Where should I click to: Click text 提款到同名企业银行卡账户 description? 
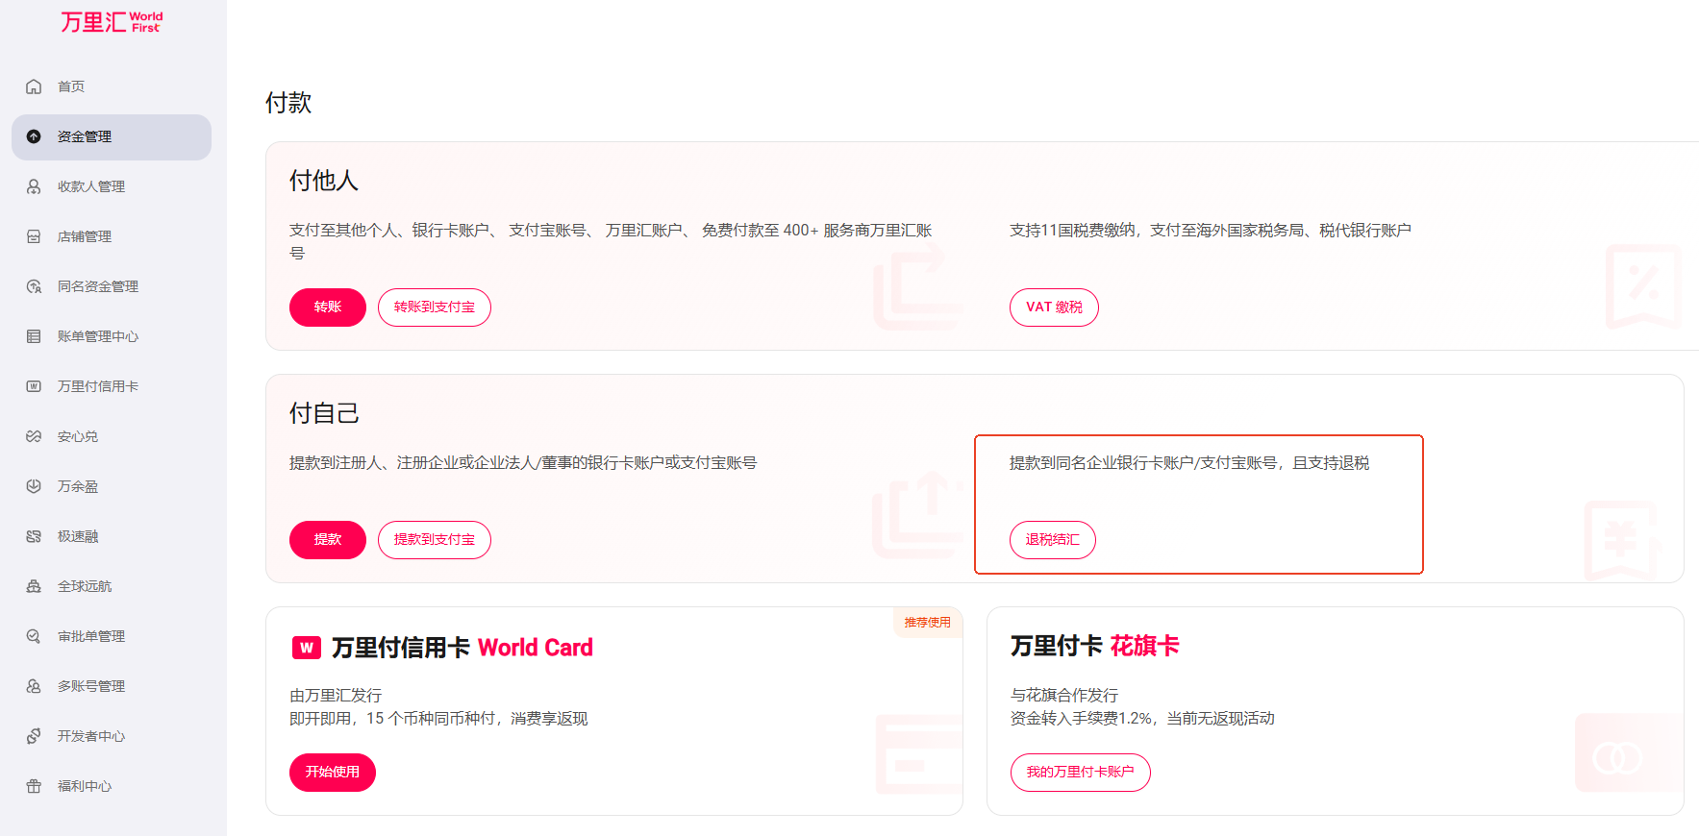pos(1189,463)
